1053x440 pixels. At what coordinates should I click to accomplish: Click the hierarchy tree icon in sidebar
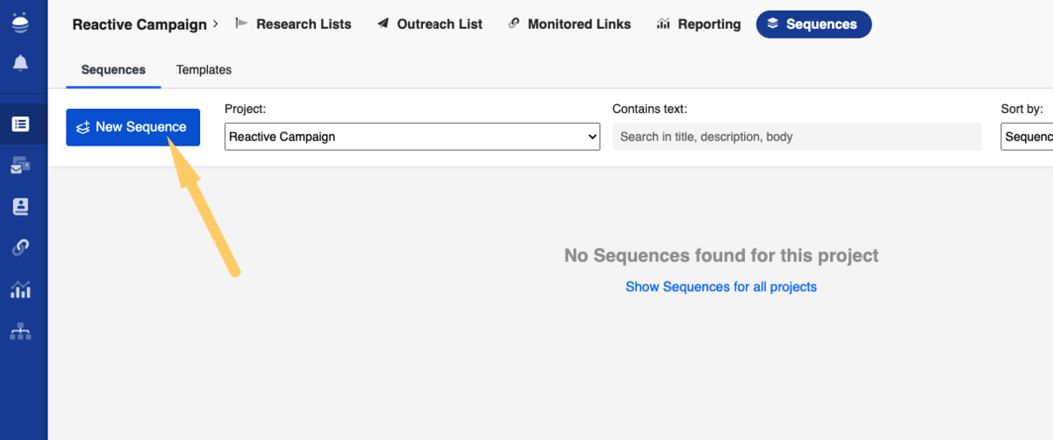(x=20, y=331)
